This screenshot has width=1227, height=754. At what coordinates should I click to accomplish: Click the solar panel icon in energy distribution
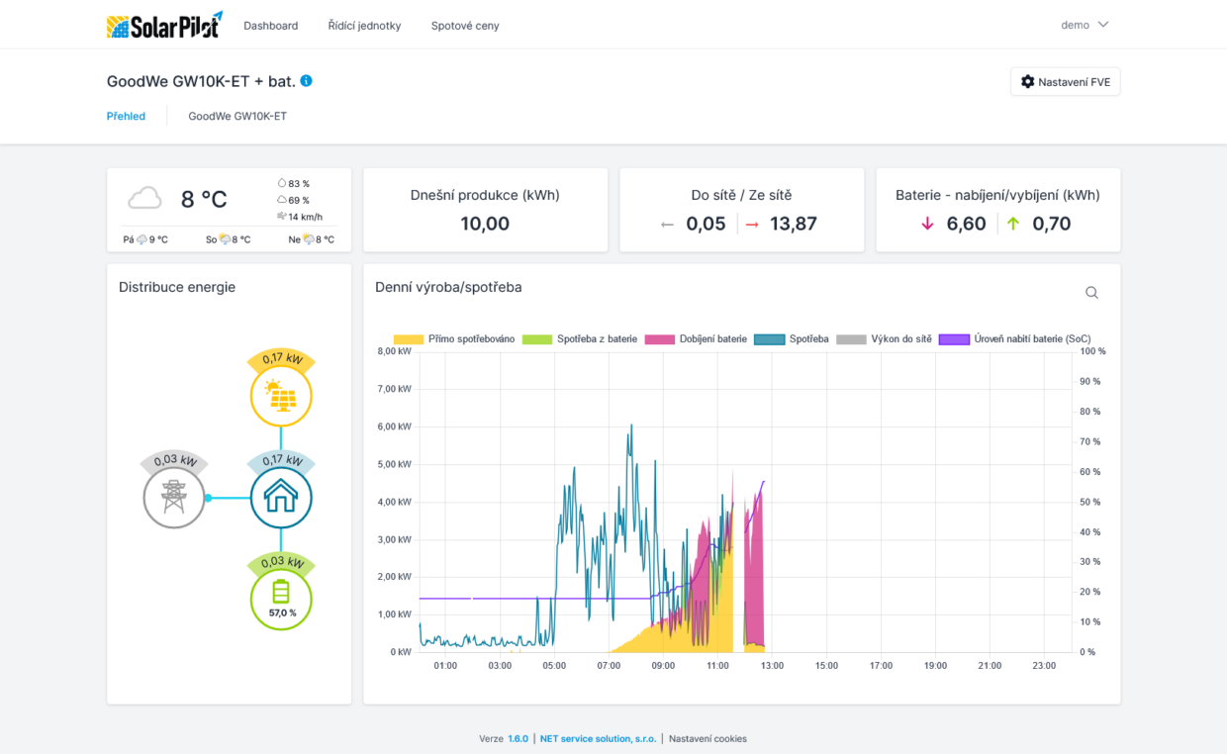pos(281,397)
